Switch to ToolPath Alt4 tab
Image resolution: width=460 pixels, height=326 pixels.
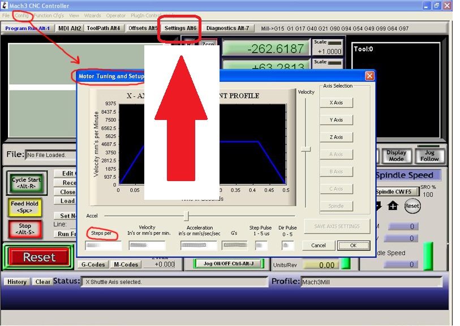coord(104,28)
